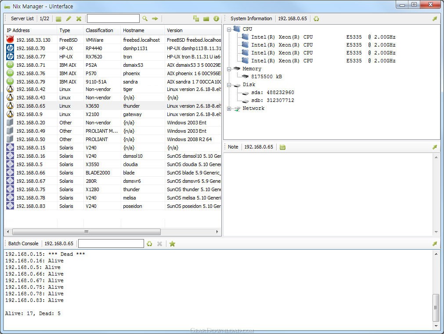Click the green X delete icon in Server List
Screen dimensions: 444x334
click(x=79, y=19)
